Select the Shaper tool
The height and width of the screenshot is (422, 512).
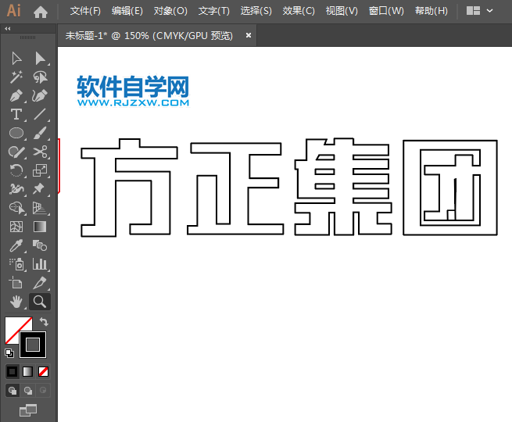pyautogui.click(x=16, y=152)
